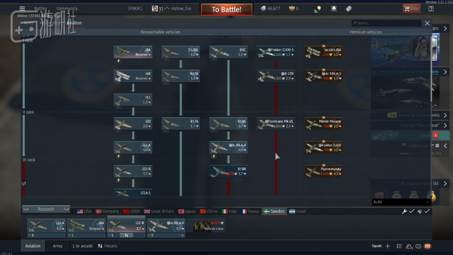Open the Auto dropdown

[401, 202]
